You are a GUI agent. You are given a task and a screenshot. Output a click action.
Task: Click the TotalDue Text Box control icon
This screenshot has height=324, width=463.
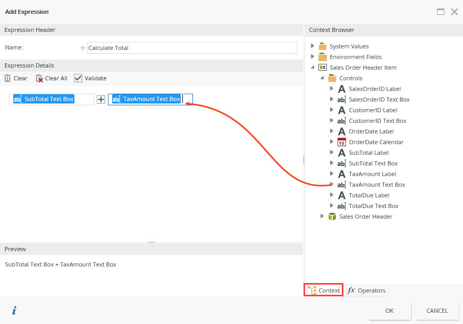[x=341, y=206]
